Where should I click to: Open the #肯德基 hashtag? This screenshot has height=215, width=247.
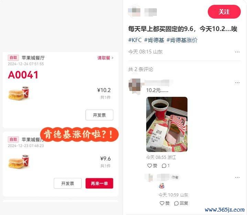(154, 40)
